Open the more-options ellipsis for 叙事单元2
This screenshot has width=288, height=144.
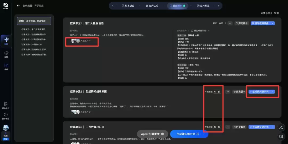pyautogui.click(x=228, y=92)
